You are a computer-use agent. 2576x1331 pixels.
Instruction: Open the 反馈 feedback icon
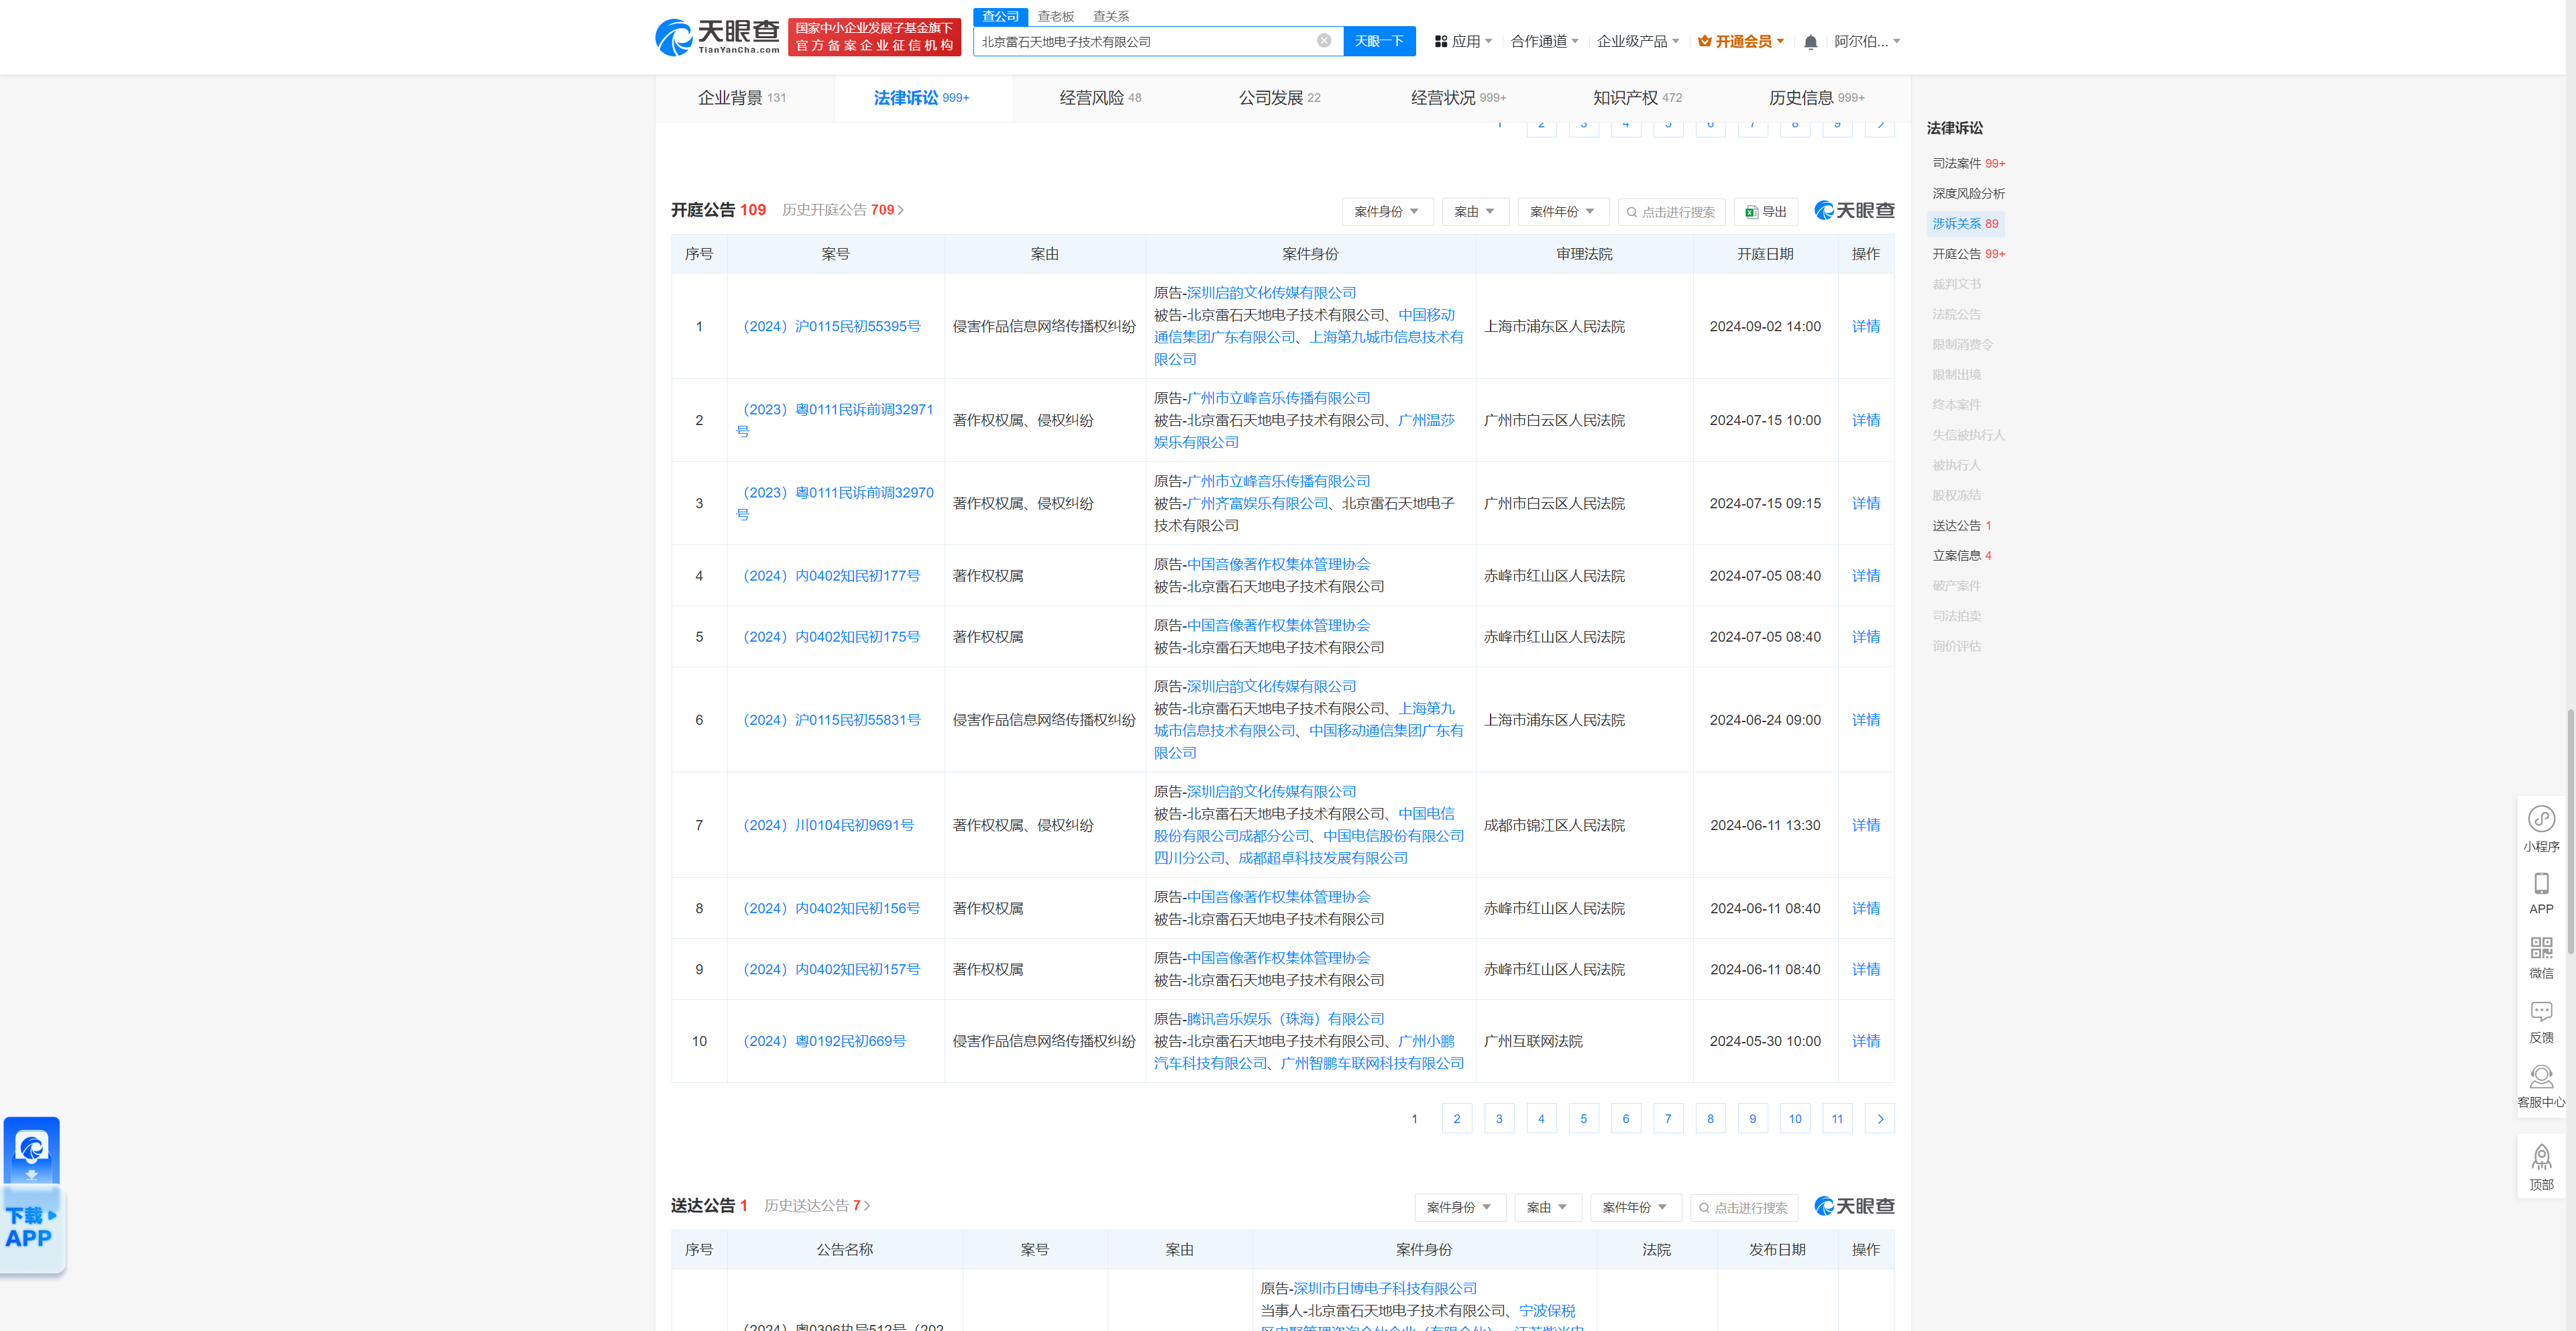tap(2541, 1023)
